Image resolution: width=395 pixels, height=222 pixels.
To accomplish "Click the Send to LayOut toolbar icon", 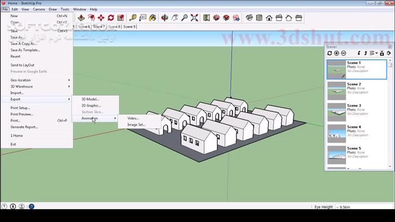I will click(x=236, y=17).
